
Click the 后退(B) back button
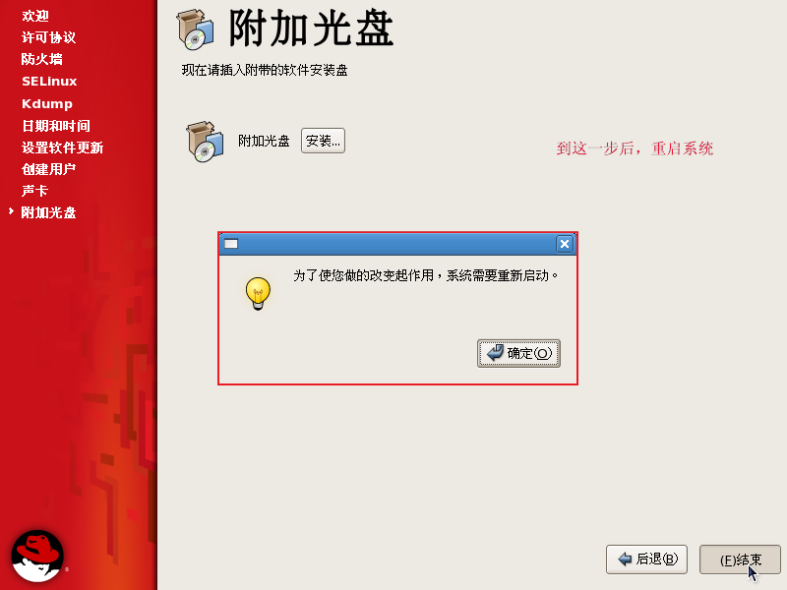[646, 559]
